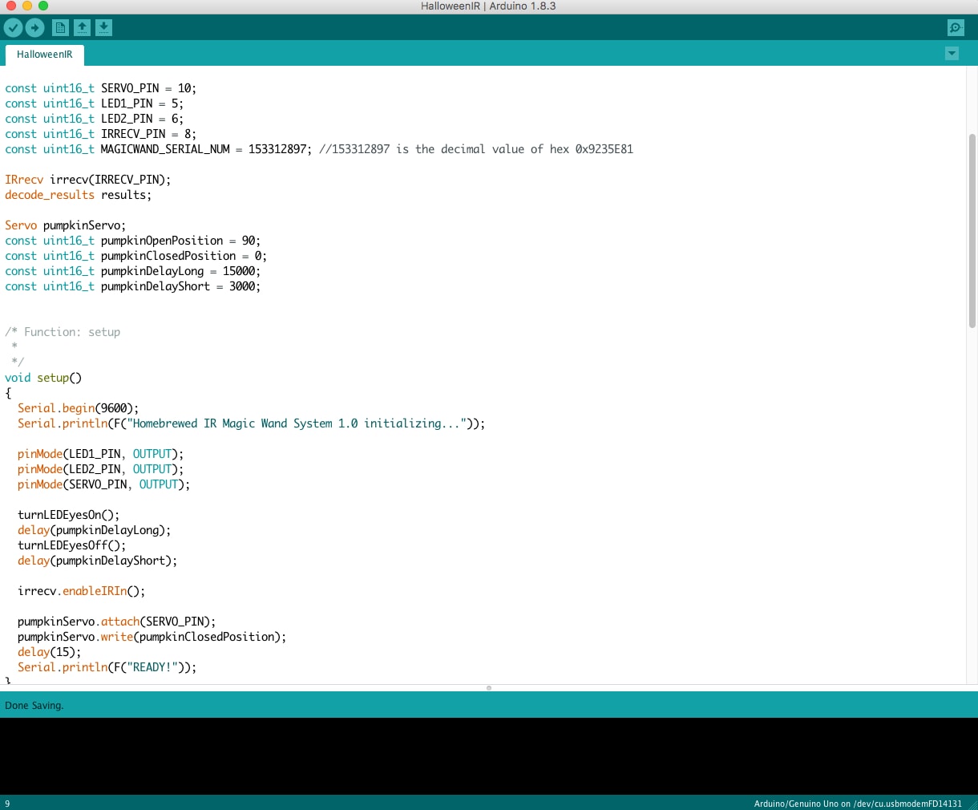Click the HalloweenIR title bar
This screenshot has width=978, height=810.
(x=489, y=6)
